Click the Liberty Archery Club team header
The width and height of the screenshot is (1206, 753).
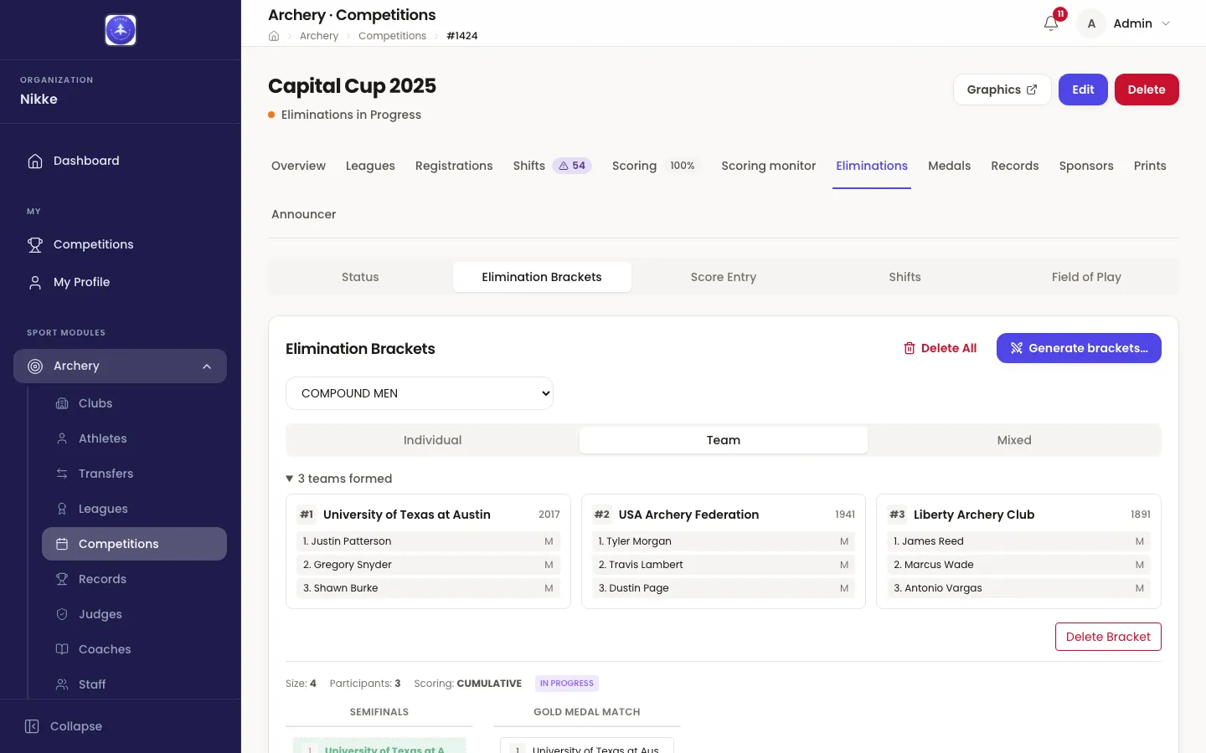point(1018,515)
